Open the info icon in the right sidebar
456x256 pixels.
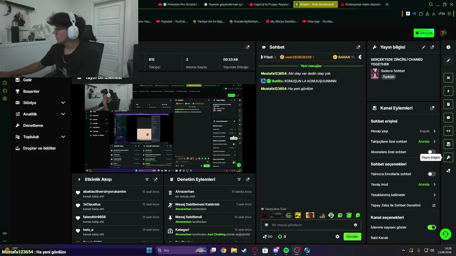(x=448, y=47)
